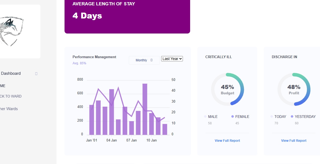Expand the Dashboard sidebar menu arrow
The height and width of the screenshot is (164, 320).
[x=36, y=73]
